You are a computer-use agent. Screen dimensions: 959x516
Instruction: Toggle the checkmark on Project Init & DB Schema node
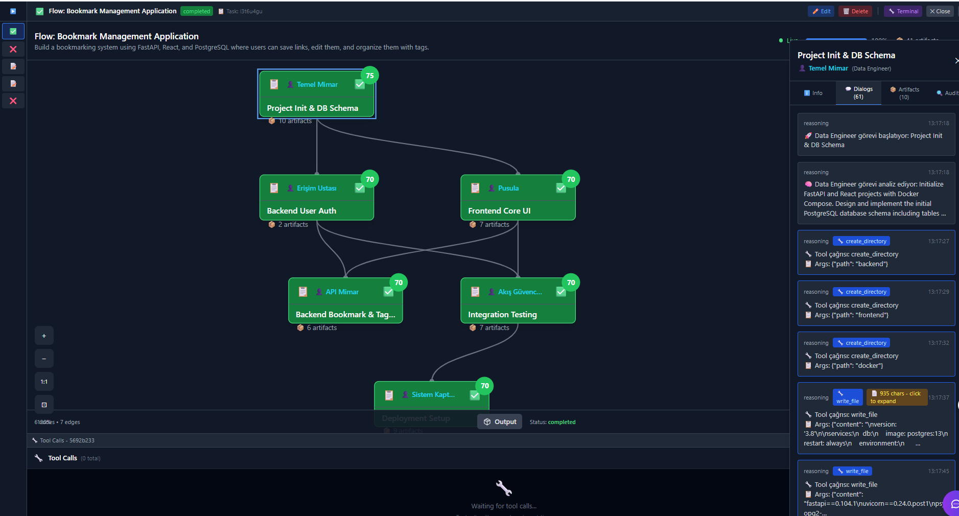[x=360, y=84]
